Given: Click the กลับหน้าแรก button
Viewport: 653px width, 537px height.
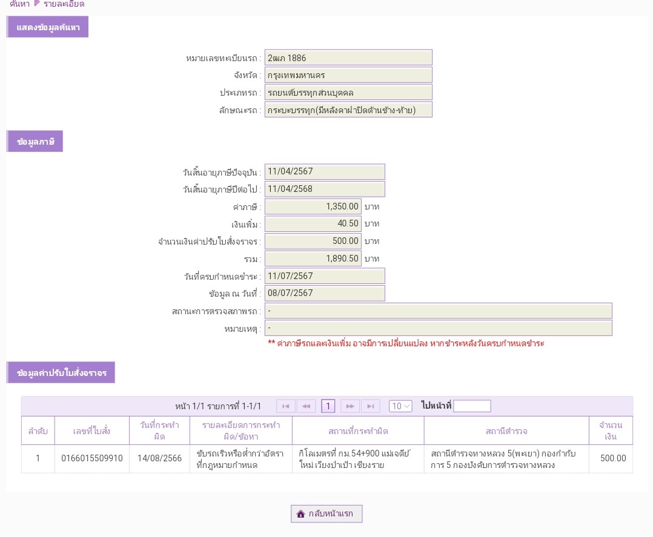Looking at the screenshot, I should [x=326, y=513].
